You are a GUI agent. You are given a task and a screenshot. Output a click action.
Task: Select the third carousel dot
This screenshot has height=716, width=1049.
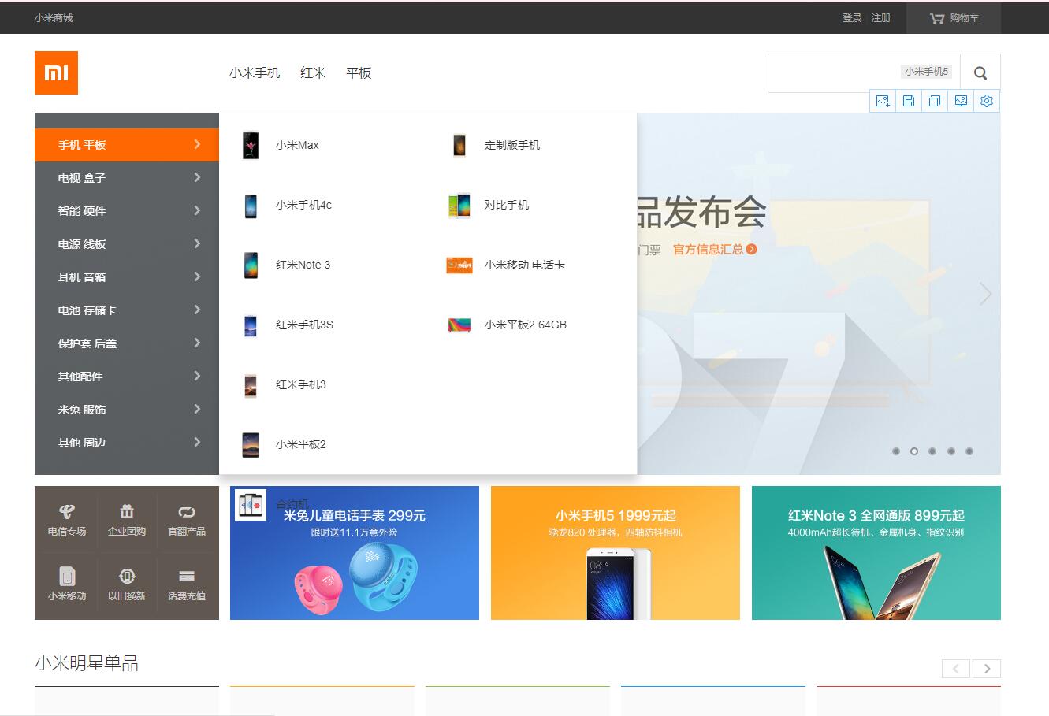click(x=932, y=451)
